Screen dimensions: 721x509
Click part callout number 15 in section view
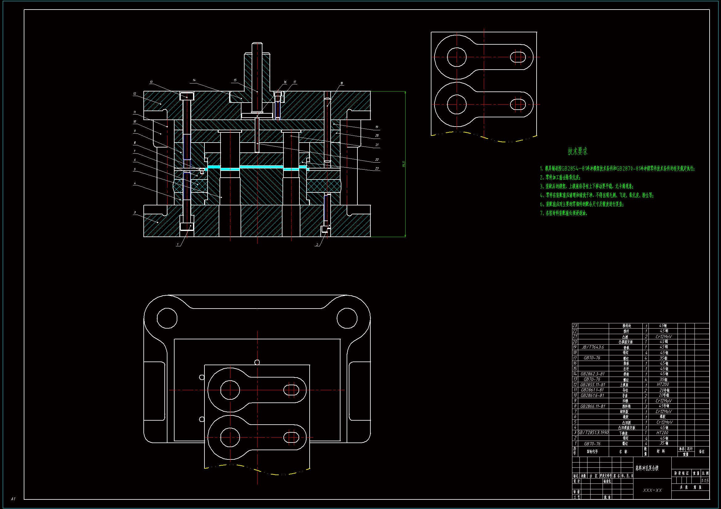tap(235, 80)
